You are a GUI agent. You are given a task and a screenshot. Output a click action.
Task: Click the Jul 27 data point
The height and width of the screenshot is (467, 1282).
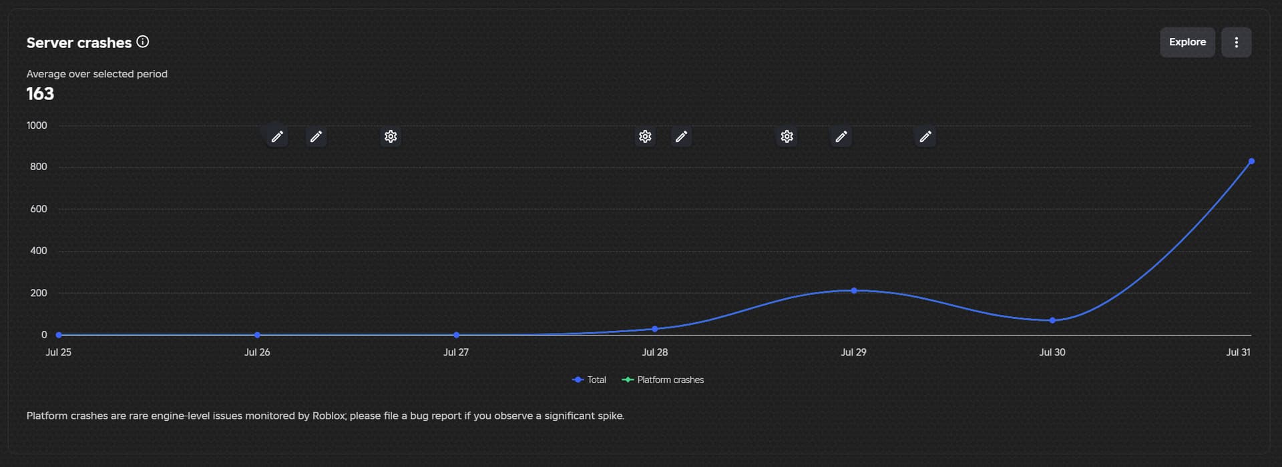pyautogui.click(x=457, y=335)
